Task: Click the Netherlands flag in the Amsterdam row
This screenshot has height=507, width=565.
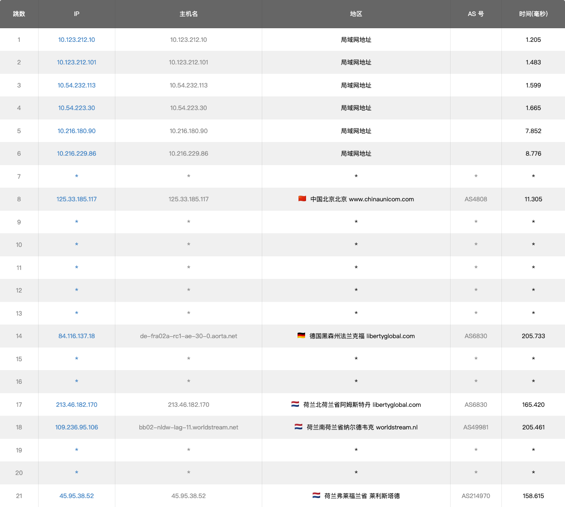Action: (295, 404)
